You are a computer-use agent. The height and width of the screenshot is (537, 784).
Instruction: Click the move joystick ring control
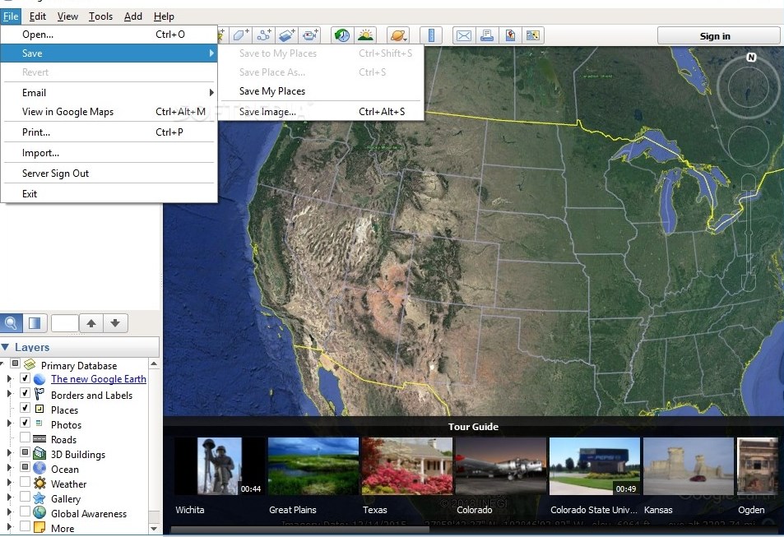pyautogui.click(x=748, y=146)
